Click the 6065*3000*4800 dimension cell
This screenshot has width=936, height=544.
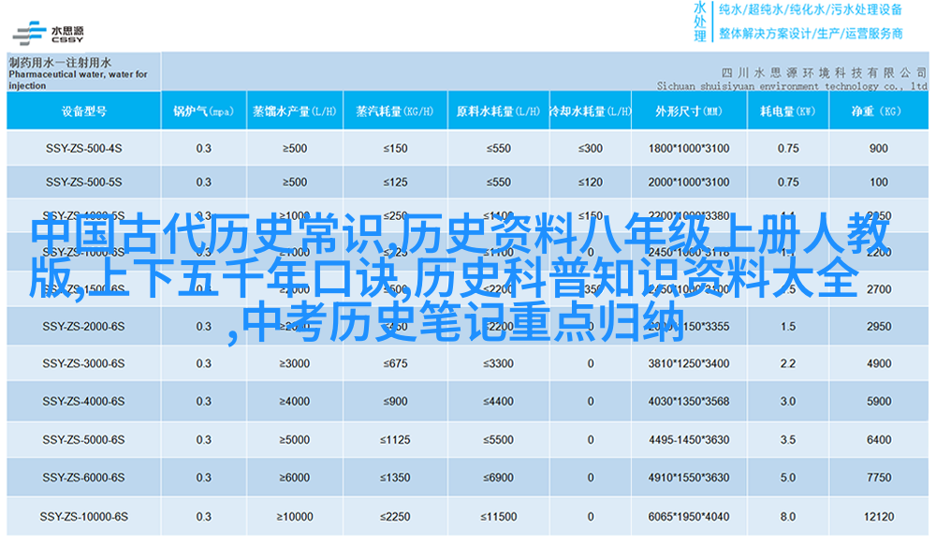[x=688, y=516]
